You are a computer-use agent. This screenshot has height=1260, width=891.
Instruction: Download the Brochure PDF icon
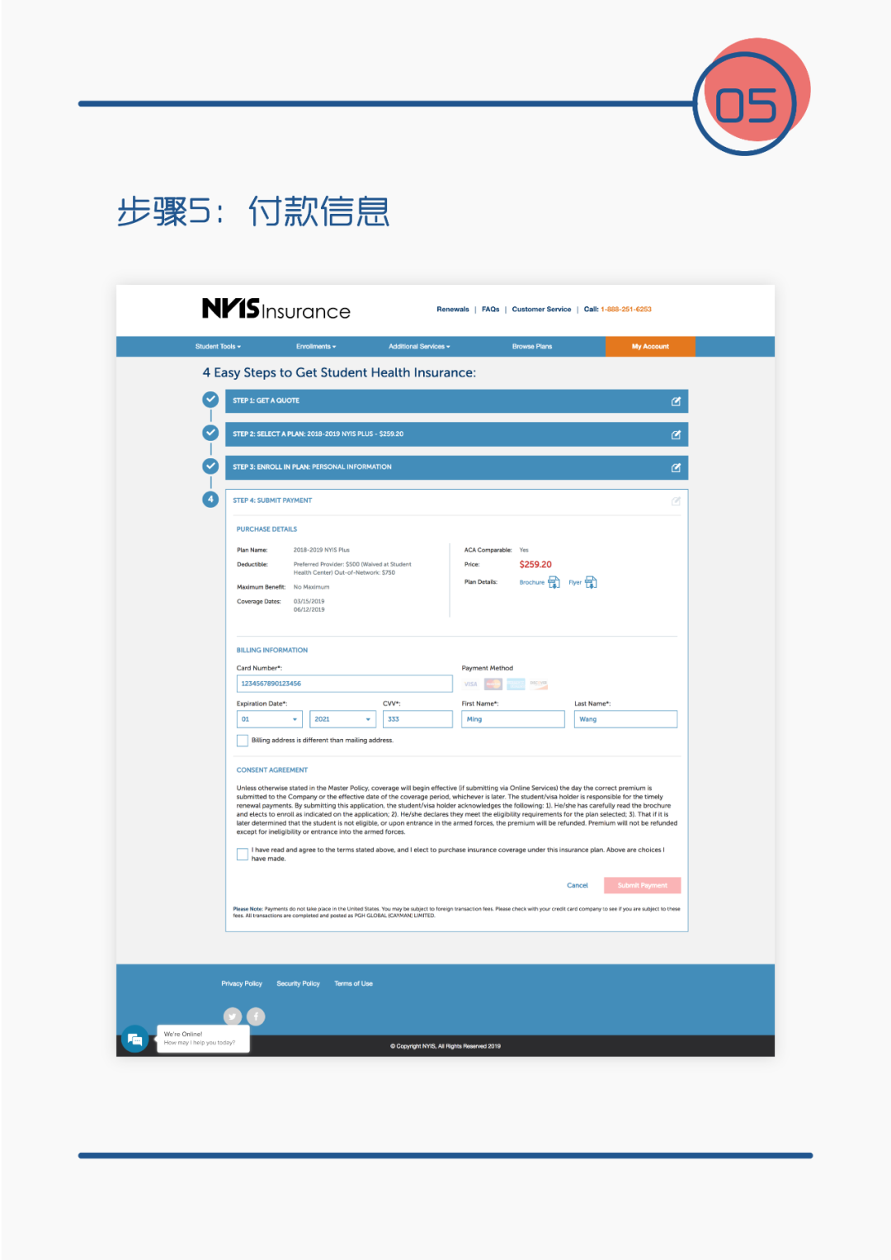pyautogui.click(x=554, y=582)
